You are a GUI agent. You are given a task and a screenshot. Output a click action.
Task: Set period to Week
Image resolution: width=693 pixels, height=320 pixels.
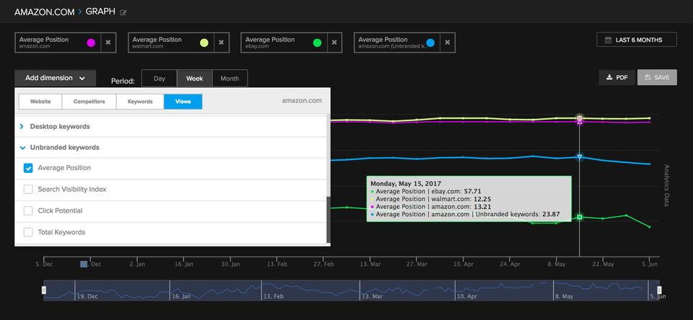click(194, 79)
